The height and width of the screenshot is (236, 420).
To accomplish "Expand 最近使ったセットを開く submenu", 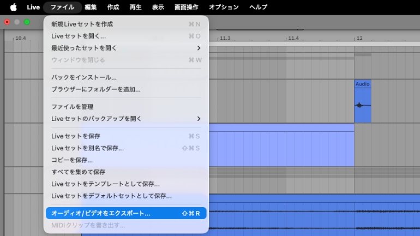I will (126, 48).
